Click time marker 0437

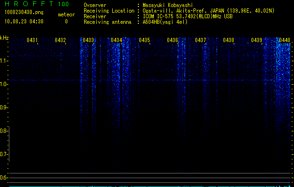(x=201, y=40)
